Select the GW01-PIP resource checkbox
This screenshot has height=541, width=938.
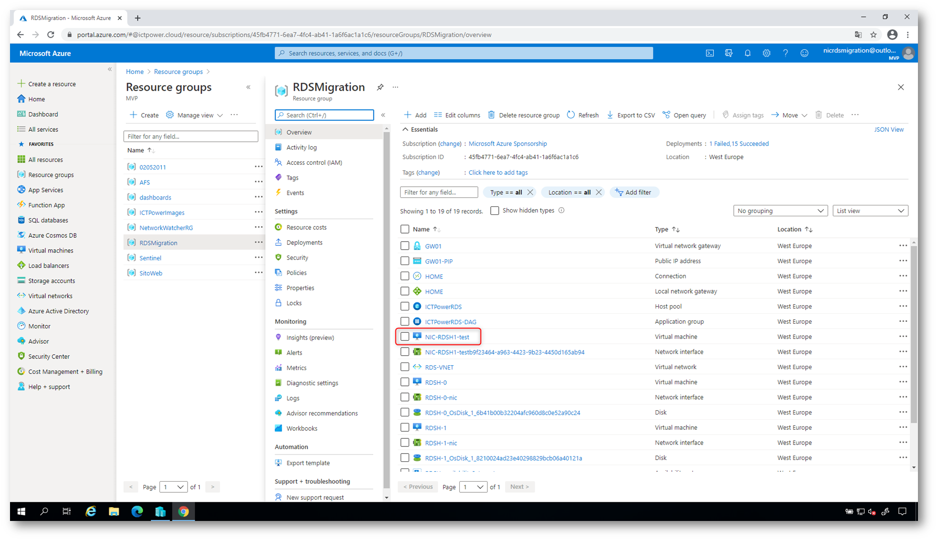click(405, 261)
